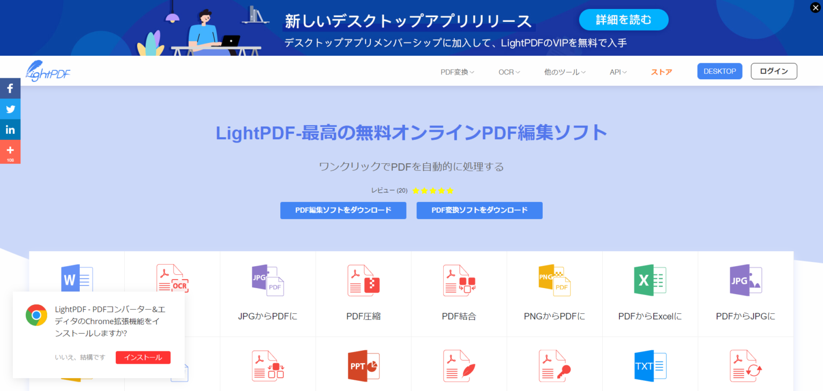Click the ログイン login button
The width and height of the screenshot is (823, 391).
coord(774,71)
